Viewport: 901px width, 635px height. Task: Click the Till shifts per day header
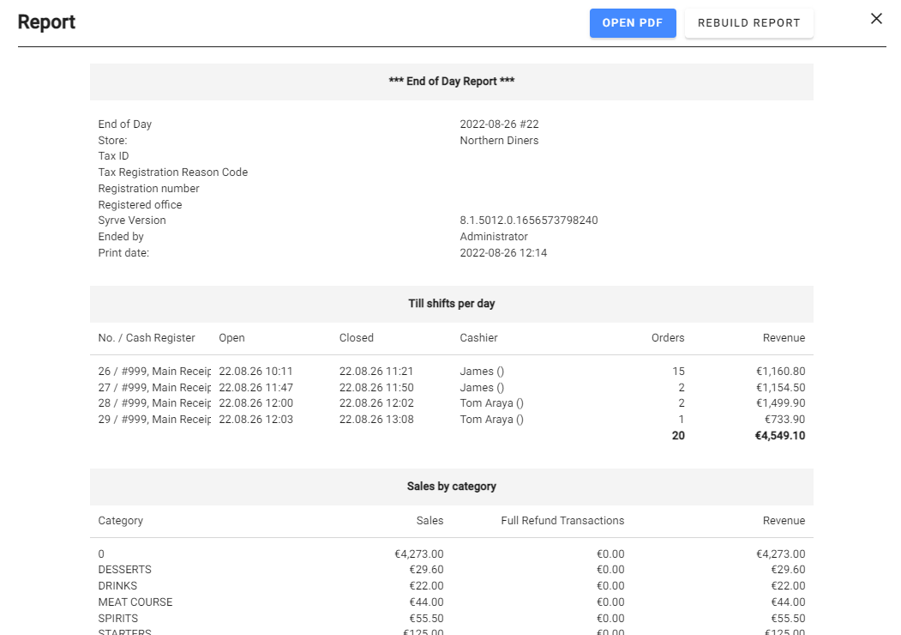[451, 304]
